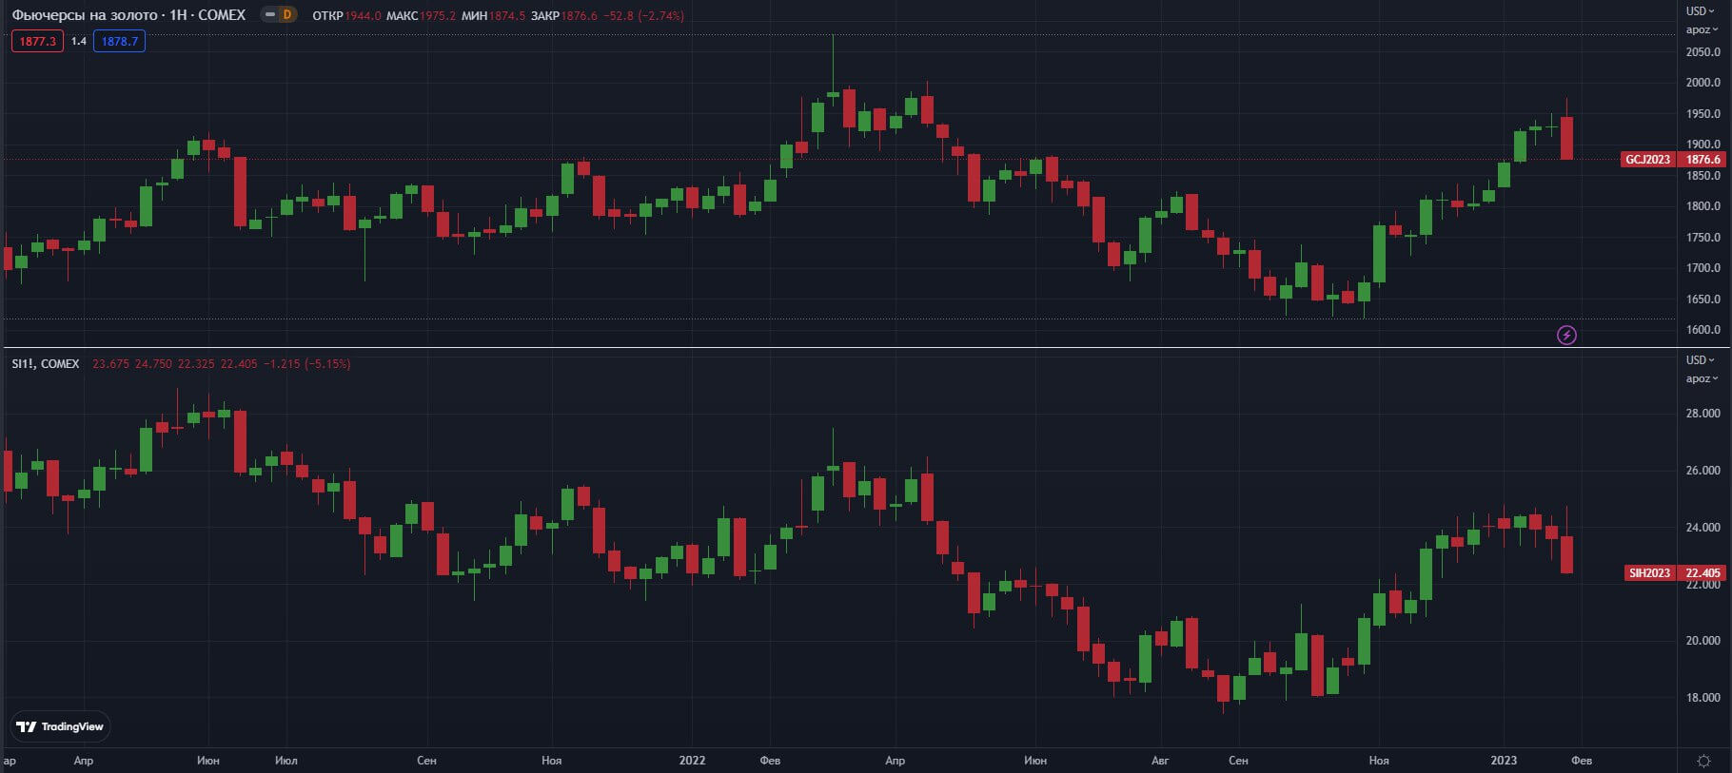Click the Фев label right after 2022

pyautogui.click(x=770, y=761)
